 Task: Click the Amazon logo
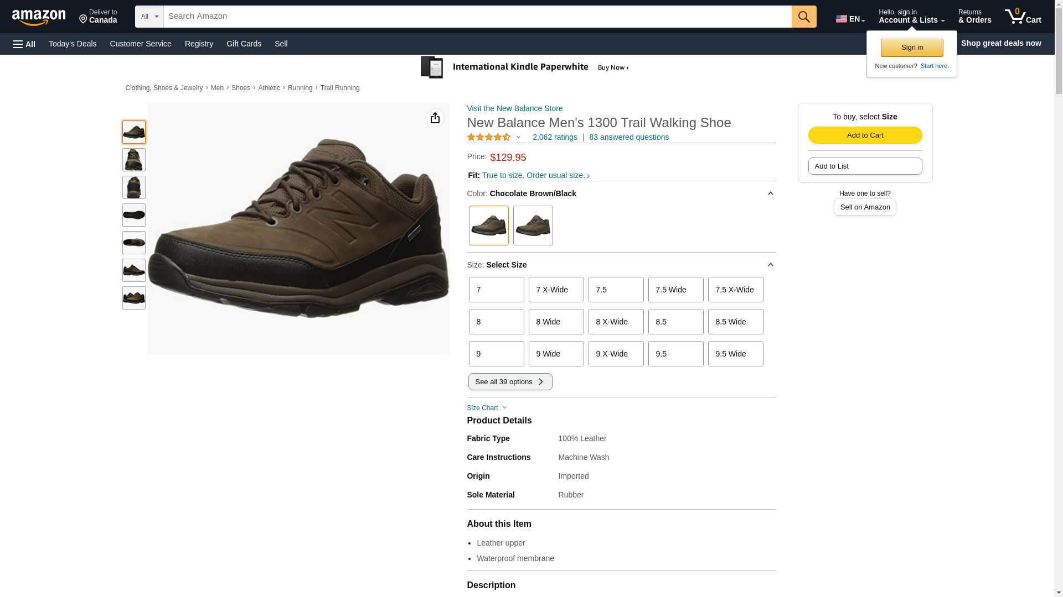pos(39,17)
